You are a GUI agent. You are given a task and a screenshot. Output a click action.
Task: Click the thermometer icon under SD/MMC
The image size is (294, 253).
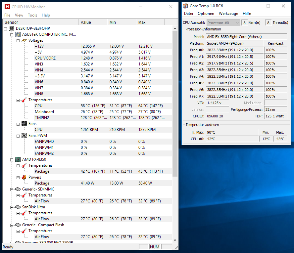[x=24, y=195]
